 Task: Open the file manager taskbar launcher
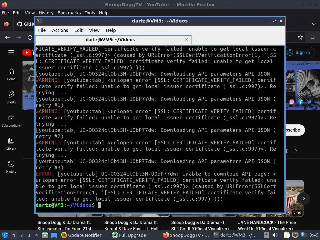pyautogui.click(x=45, y=235)
